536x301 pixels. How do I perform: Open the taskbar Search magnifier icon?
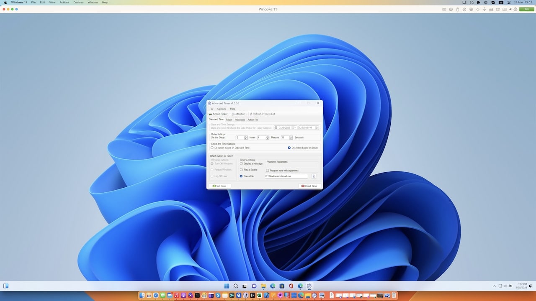(236, 286)
